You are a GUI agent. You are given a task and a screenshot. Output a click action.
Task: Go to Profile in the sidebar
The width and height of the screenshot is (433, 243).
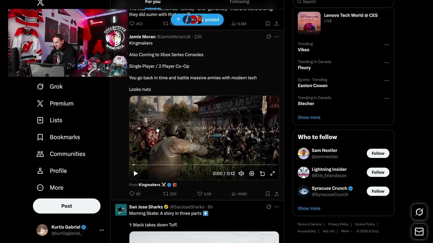52,171
